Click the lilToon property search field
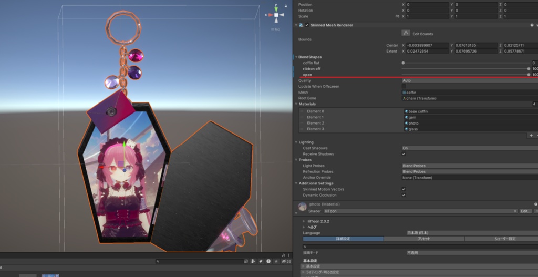 pyautogui.click(x=420, y=247)
